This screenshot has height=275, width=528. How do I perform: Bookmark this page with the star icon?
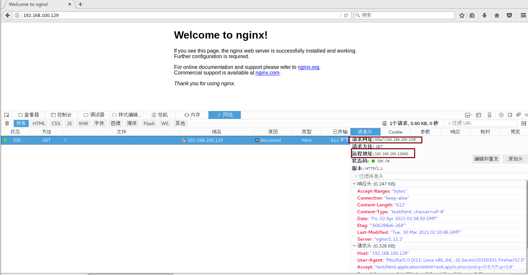[x=462, y=15]
